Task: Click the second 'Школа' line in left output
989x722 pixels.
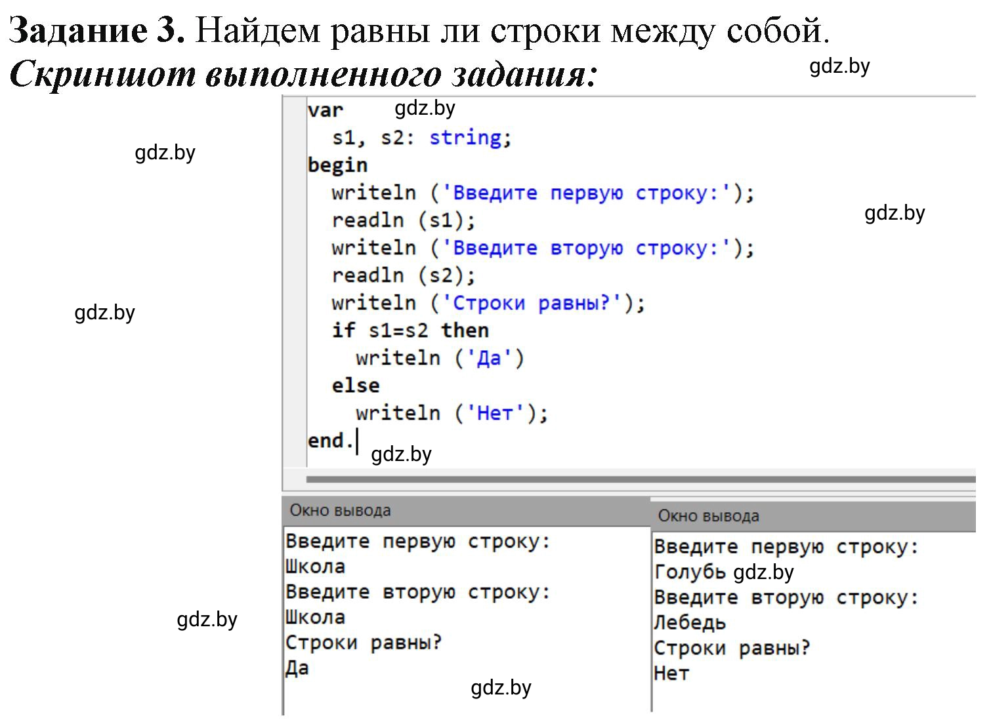Action: 315,617
